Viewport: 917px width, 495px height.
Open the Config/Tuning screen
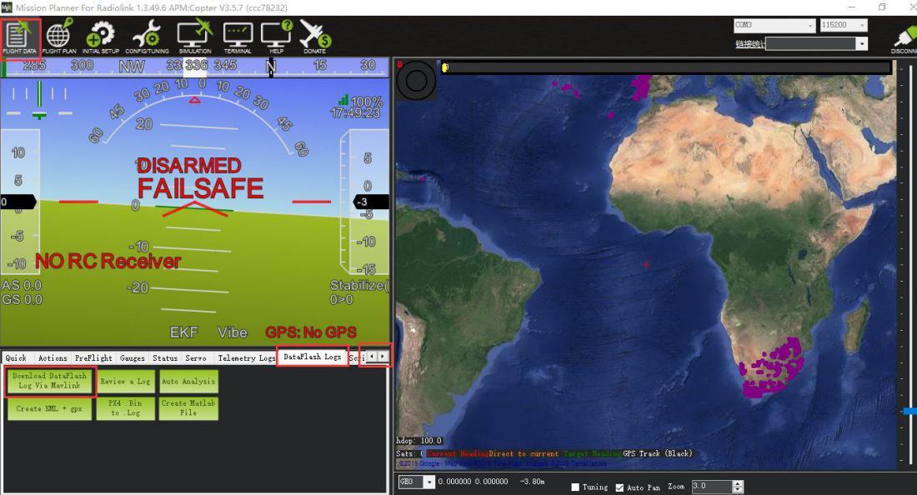click(x=147, y=37)
